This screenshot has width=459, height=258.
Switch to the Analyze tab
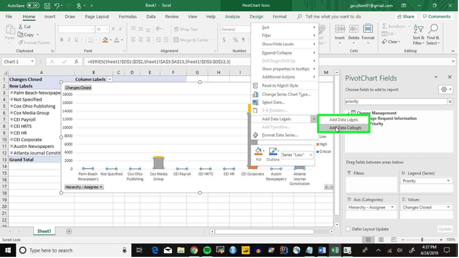point(233,17)
